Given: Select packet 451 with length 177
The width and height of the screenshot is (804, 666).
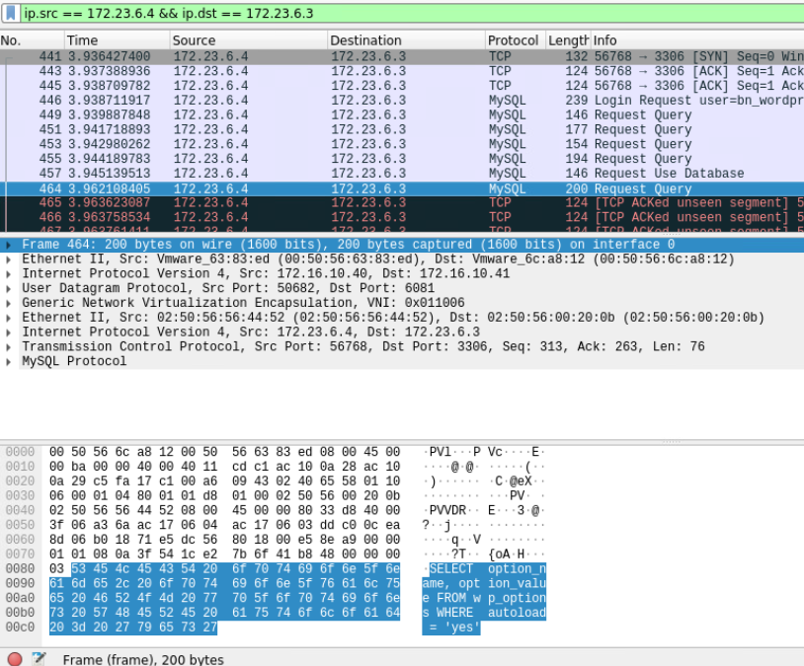Looking at the screenshot, I should pos(402,129).
